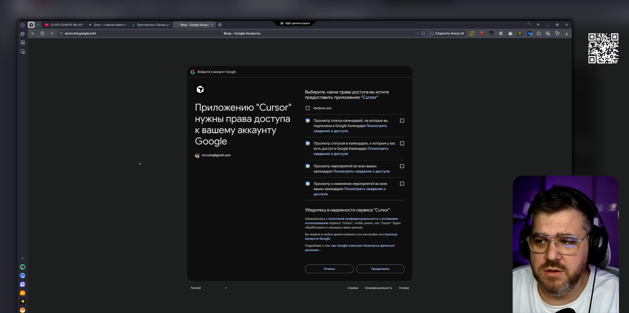The image size is (629, 313).
Task: Click the Отмена button
Action: [x=329, y=269]
